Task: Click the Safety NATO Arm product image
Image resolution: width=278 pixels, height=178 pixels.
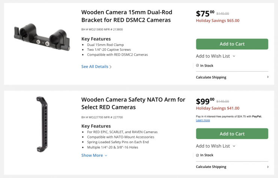Action: coord(40,124)
